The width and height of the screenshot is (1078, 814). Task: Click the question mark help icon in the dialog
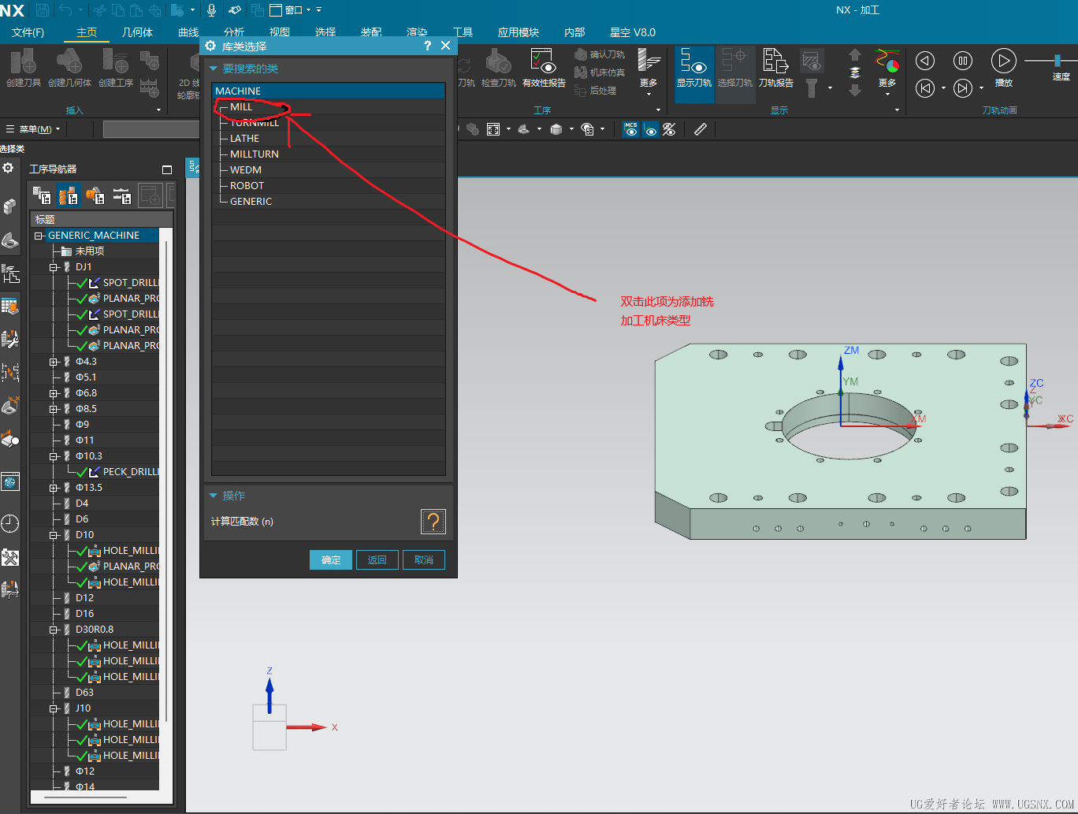click(x=433, y=522)
